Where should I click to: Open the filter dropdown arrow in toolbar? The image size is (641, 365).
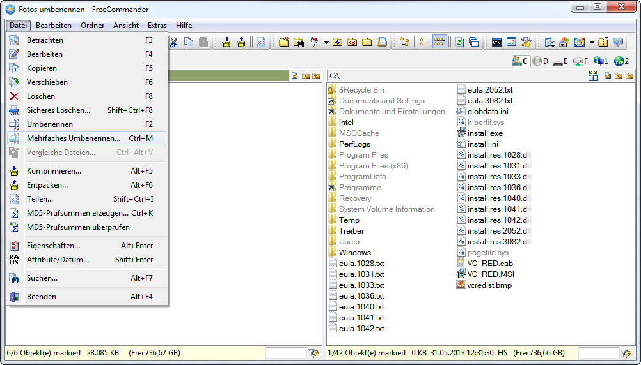[x=326, y=43]
